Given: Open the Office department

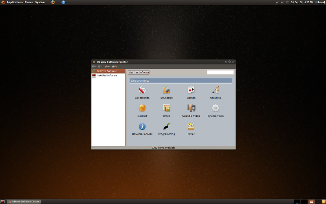Looking at the screenshot, I should (167, 111).
